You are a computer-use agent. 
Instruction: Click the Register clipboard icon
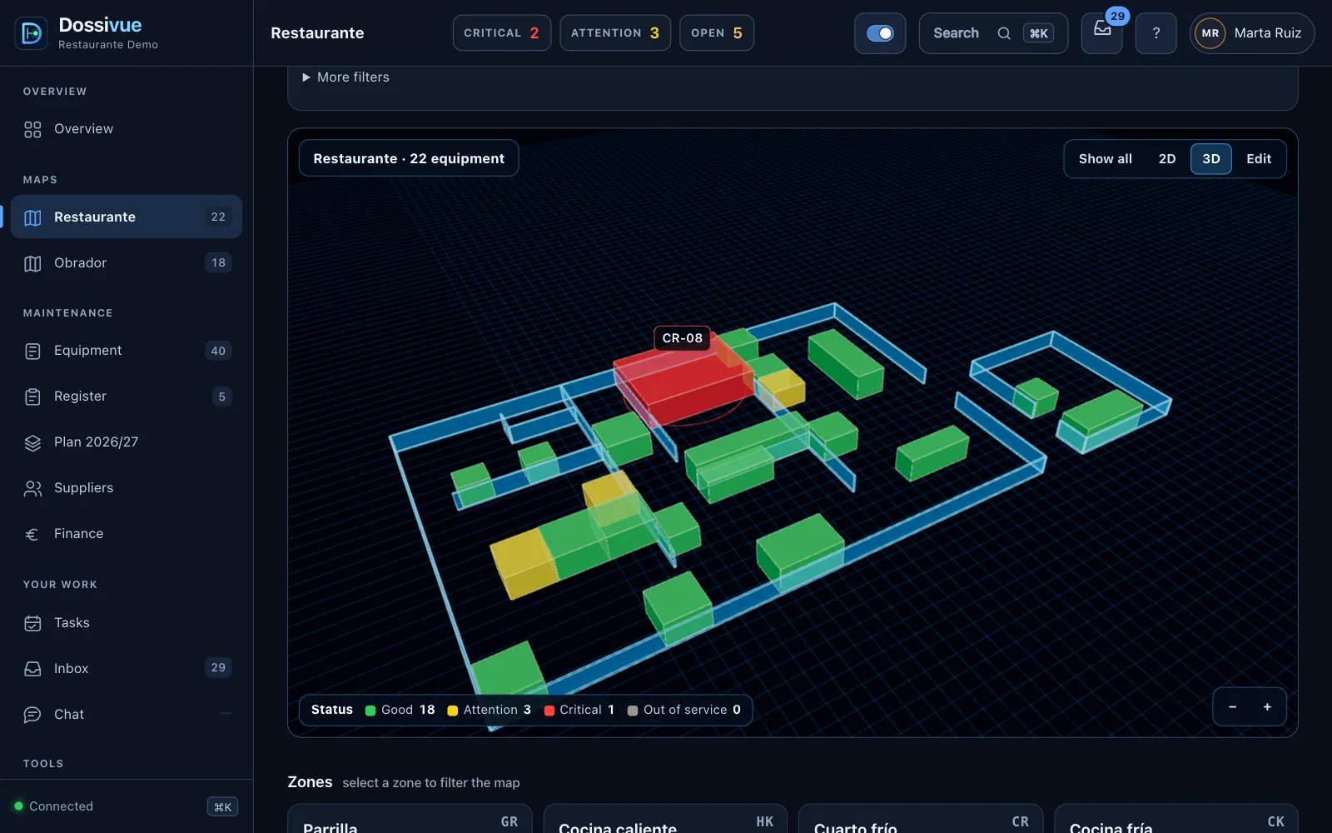(32, 397)
